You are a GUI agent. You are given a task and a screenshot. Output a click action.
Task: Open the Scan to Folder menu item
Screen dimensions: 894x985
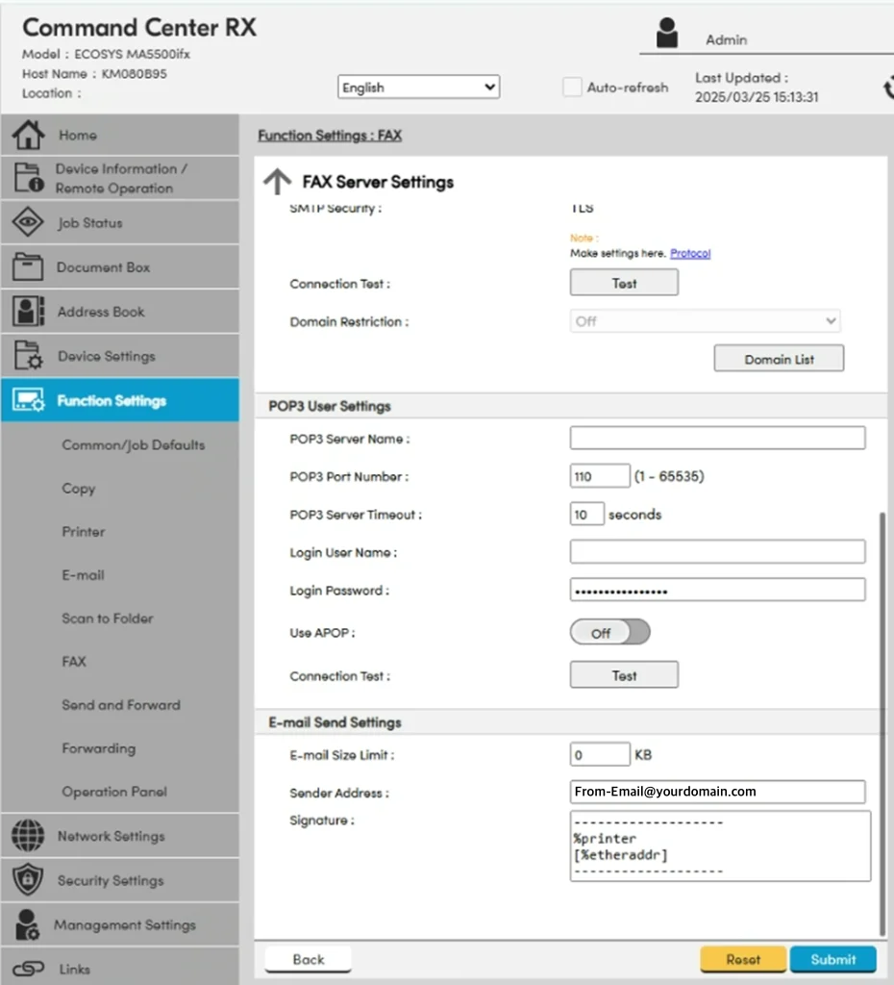(x=108, y=619)
